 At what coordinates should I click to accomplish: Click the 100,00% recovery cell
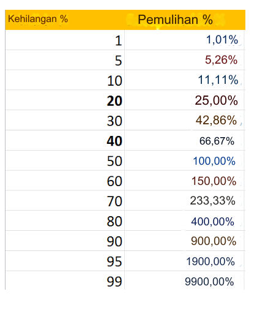tap(185, 160)
